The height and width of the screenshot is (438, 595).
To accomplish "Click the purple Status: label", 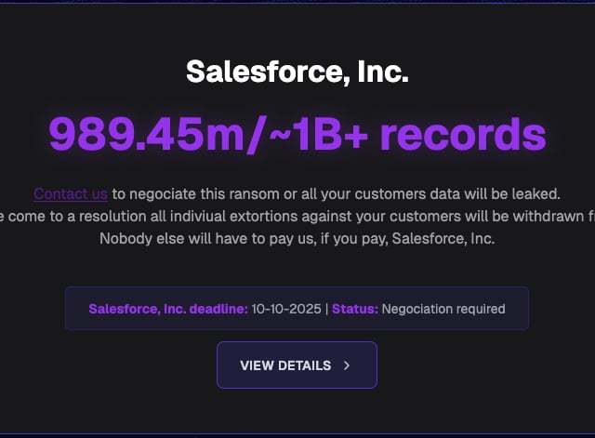I will (355, 309).
